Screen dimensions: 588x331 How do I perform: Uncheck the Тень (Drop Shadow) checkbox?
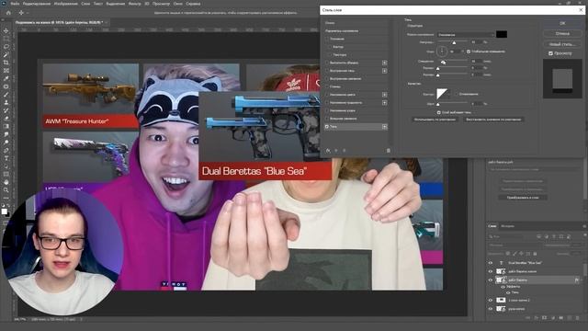click(x=327, y=127)
